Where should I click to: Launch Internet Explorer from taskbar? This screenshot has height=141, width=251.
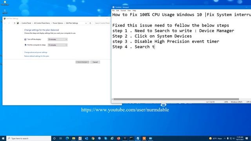(112, 138)
